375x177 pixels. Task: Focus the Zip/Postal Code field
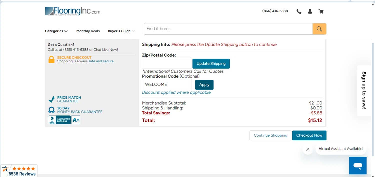(x=166, y=63)
